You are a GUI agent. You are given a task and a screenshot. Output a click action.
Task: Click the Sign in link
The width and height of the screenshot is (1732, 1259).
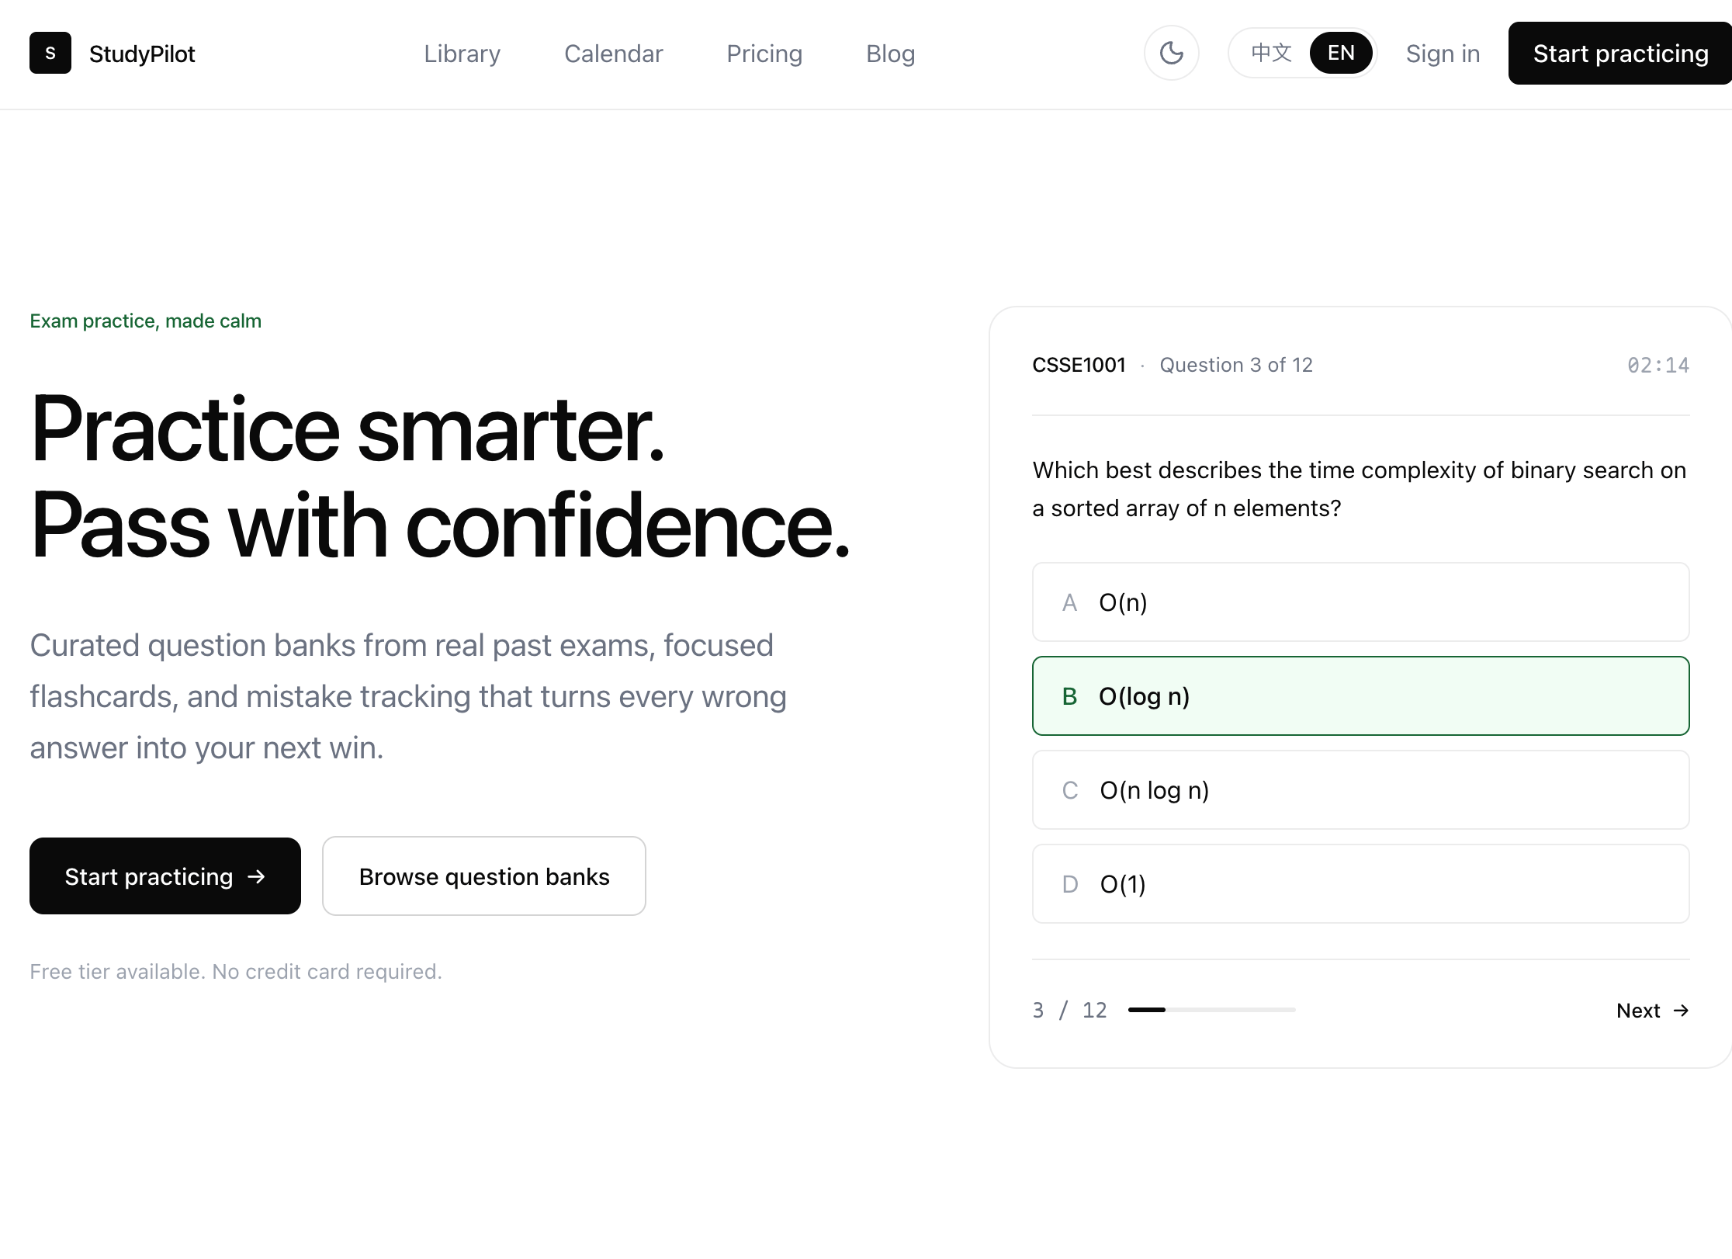pyautogui.click(x=1443, y=54)
